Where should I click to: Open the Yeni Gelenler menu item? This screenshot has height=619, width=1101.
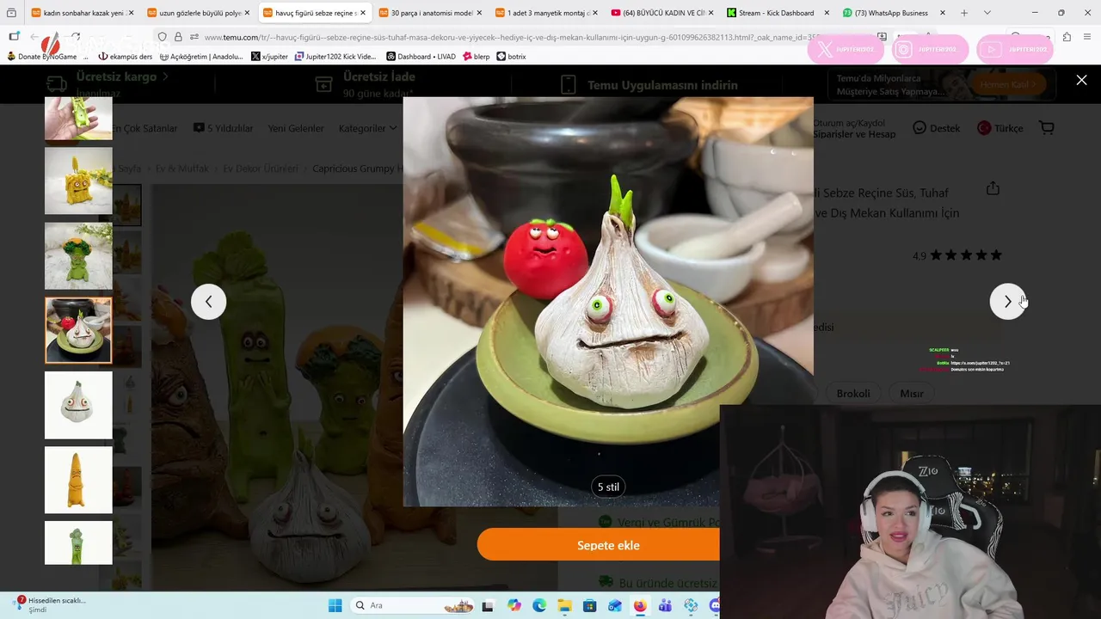[296, 128]
